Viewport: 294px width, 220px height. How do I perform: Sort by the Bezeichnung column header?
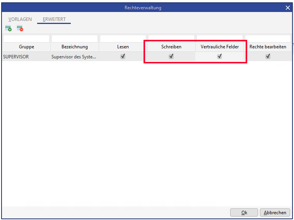[x=75, y=47]
